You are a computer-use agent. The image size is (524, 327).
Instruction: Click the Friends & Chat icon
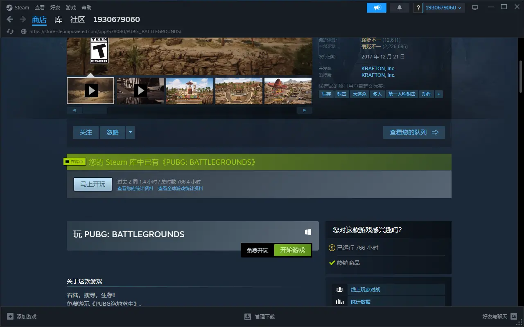[514, 317]
